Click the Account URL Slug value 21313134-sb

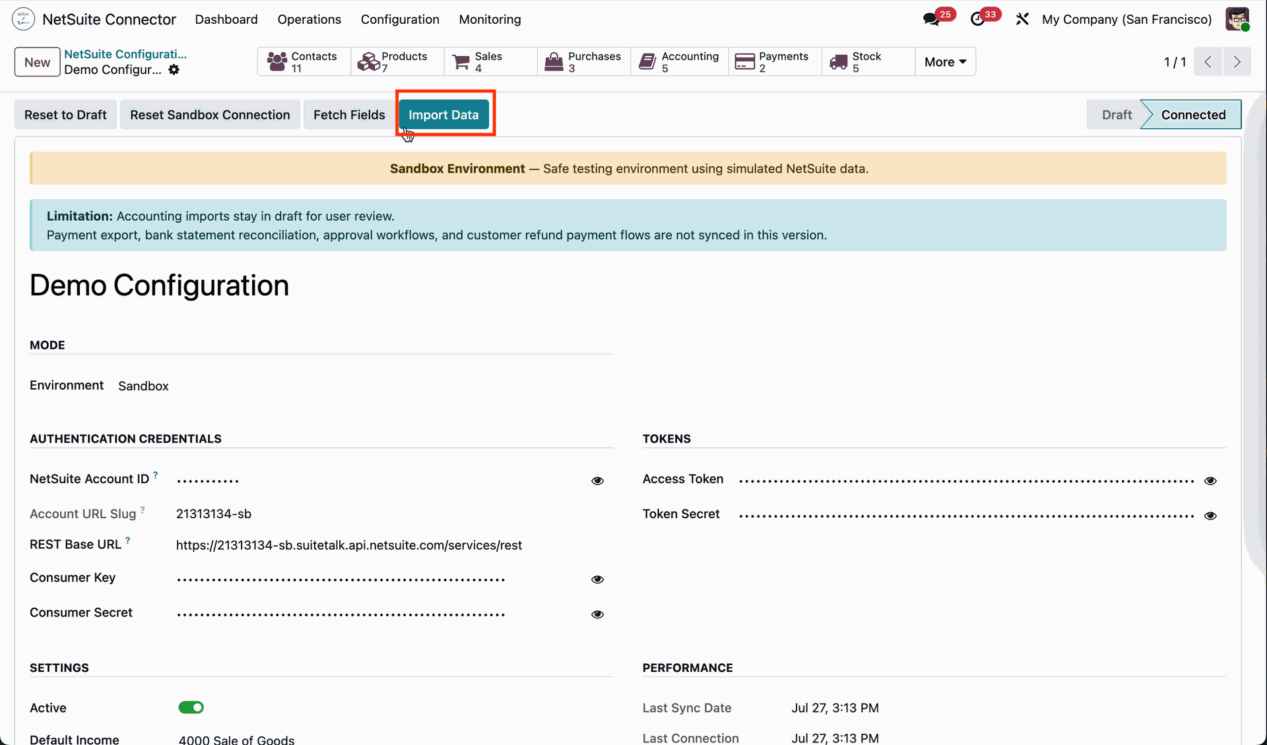[x=214, y=514]
